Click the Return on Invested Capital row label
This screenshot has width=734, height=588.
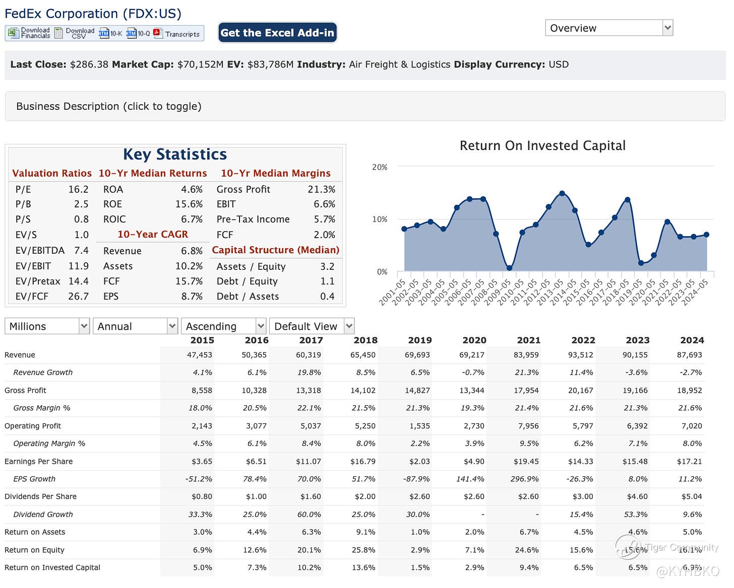(x=52, y=567)
